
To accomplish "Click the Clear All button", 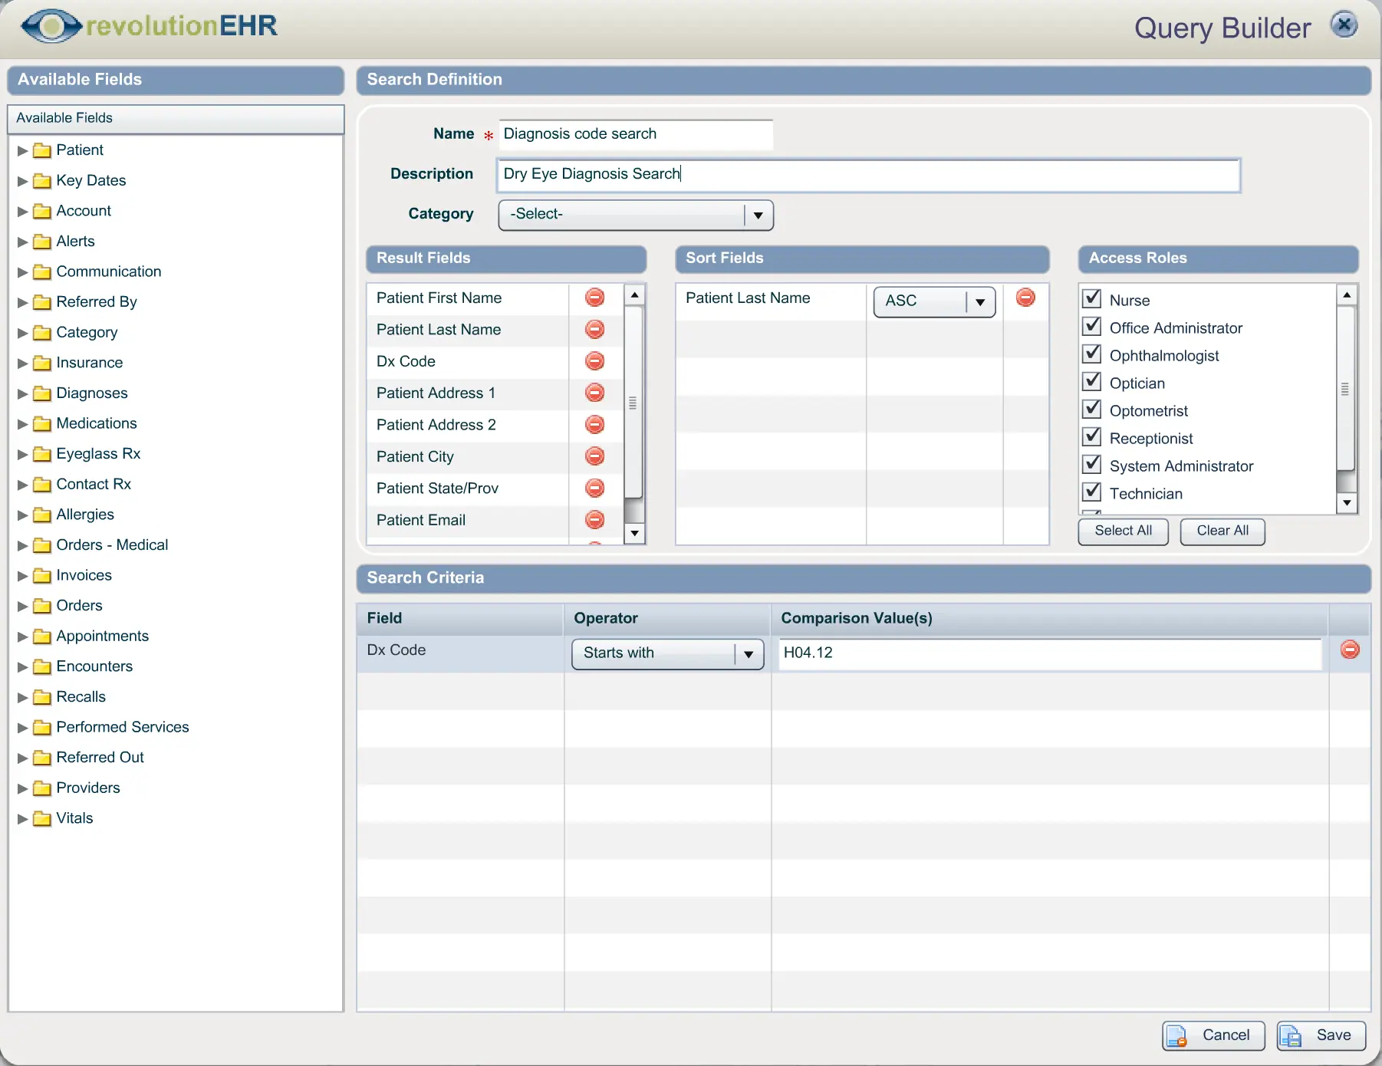I will [x=1221, y=531].
